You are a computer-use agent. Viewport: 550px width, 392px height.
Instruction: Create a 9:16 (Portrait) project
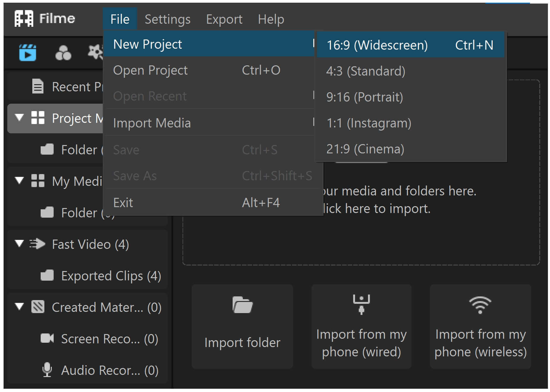[410, 97]
